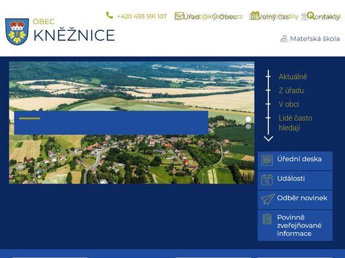Open the Volný čas menu
345x258 pixels.
tap(274, 17)
